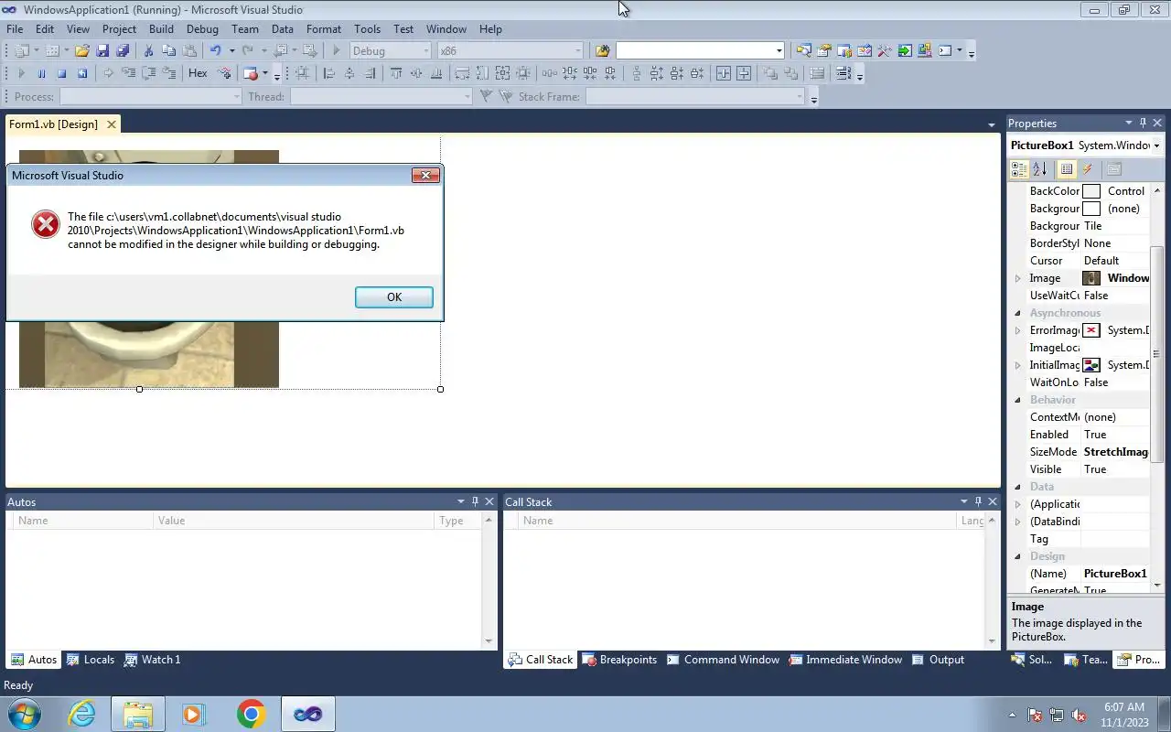Click the Save icon in toolbar
This screenshot has height=732, width=1171.
point(102,50)
